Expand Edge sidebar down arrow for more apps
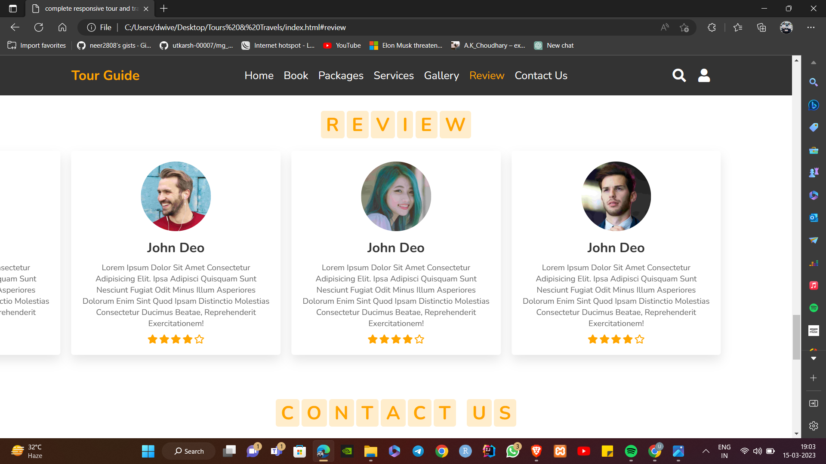 pyautogui.click(x=813, y=358)
